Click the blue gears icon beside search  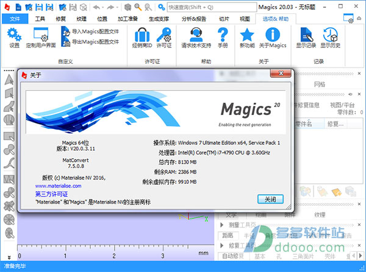tap(161, 7)
